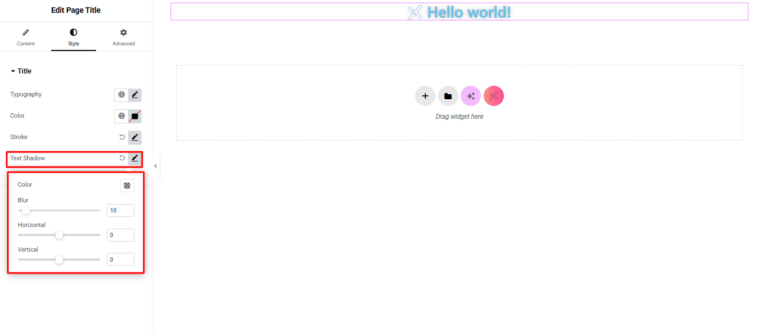Focus the Horizontal value input field

(120, 235)
